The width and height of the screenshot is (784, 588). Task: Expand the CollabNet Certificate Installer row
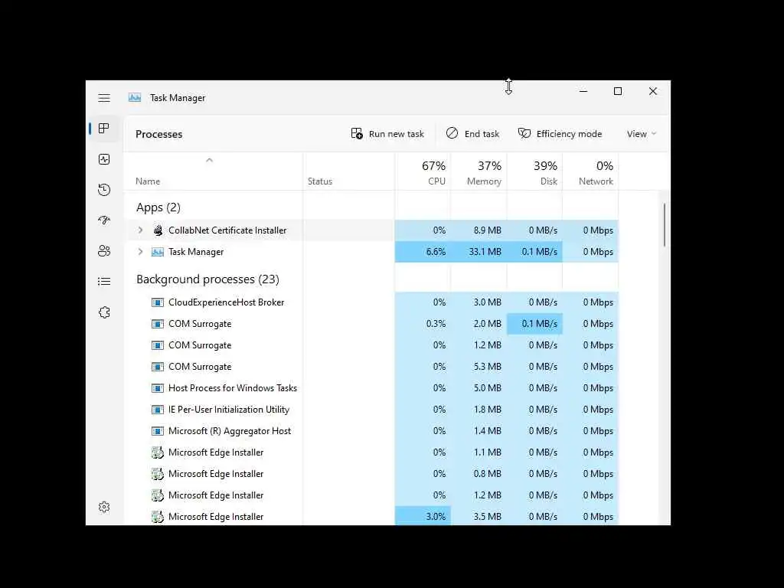(x=141, y=230)
